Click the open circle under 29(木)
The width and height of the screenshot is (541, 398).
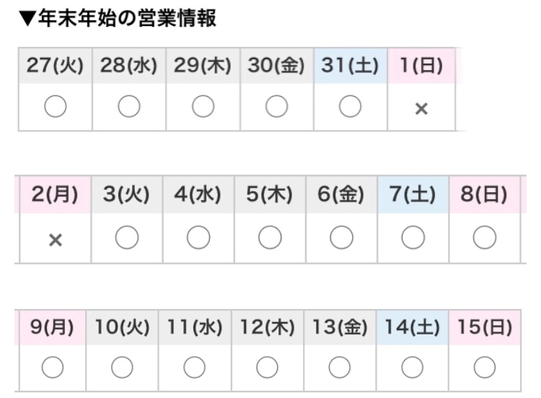pos(203,107)
